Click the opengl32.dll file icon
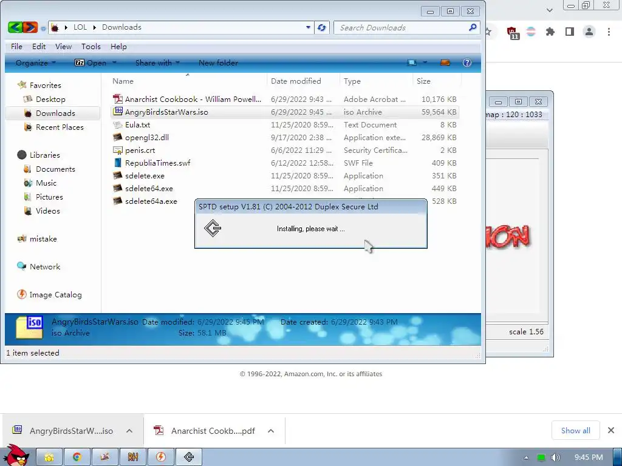Viewport: 622px width, 466px height. point(117,138)
